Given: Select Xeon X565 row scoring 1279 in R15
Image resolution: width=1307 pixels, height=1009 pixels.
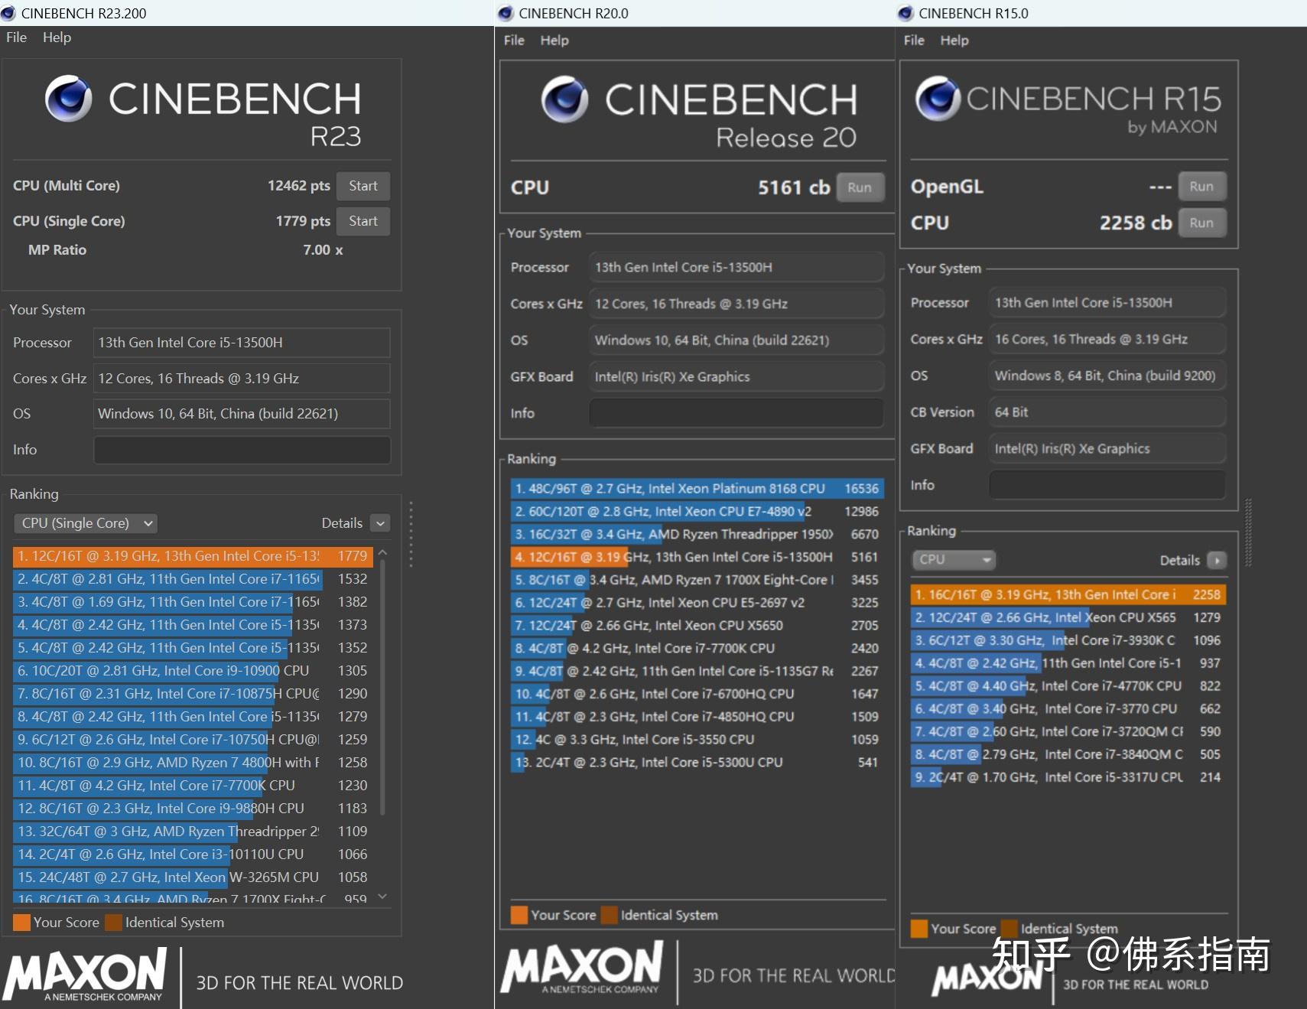Looking at the screenshot, I should click(x=1068, y=617).
